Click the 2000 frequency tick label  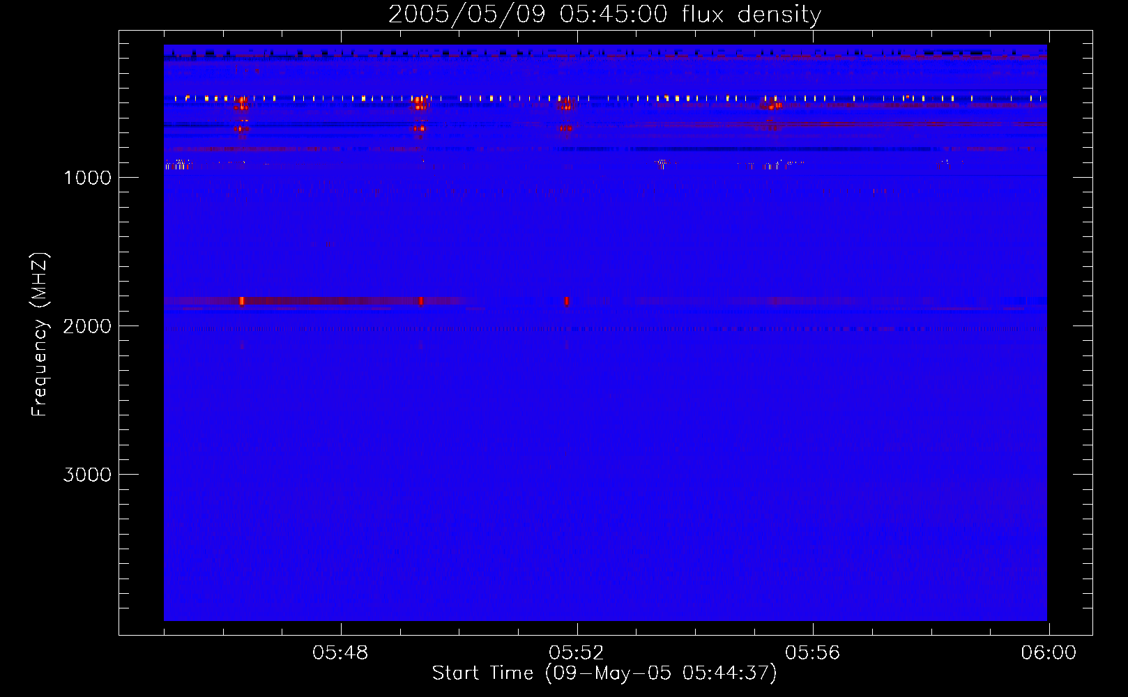point(87,326)
